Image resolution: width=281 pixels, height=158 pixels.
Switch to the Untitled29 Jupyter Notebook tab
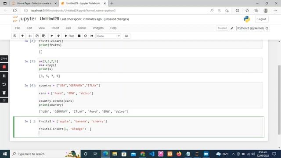(x=83, y=3)
